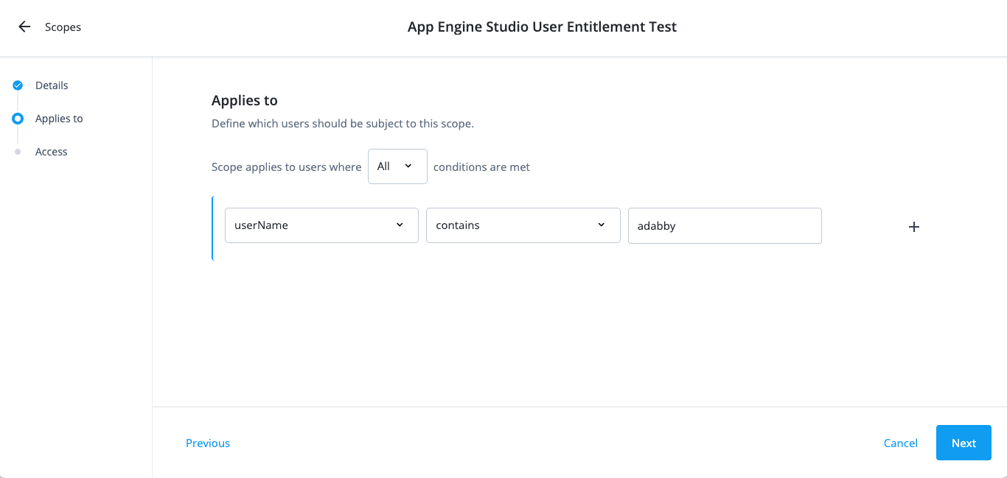
Task: Click the circular indicator next to Applies to
Action: point(17,118)
